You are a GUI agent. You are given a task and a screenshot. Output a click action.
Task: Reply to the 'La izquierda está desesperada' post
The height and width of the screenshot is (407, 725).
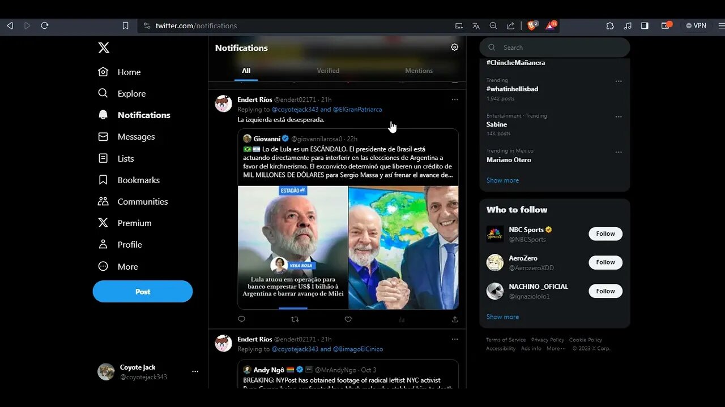241,319
